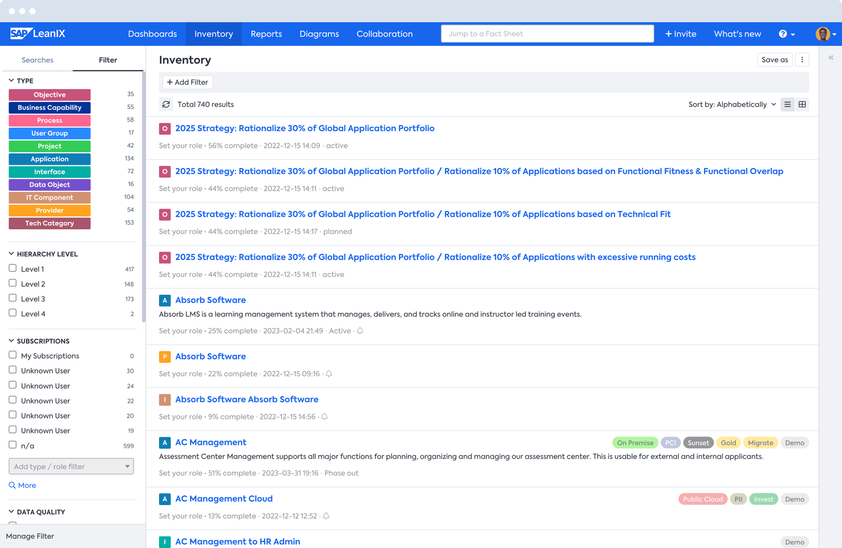842x548 pixels.
Task: Open the Add type / role filter dropdown
Action: [x=71, y=466]
